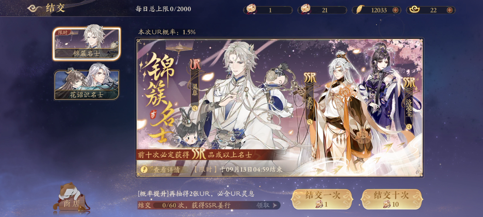Inspect SSR 洛凌尘 magnifier icon

coord(409,127)
